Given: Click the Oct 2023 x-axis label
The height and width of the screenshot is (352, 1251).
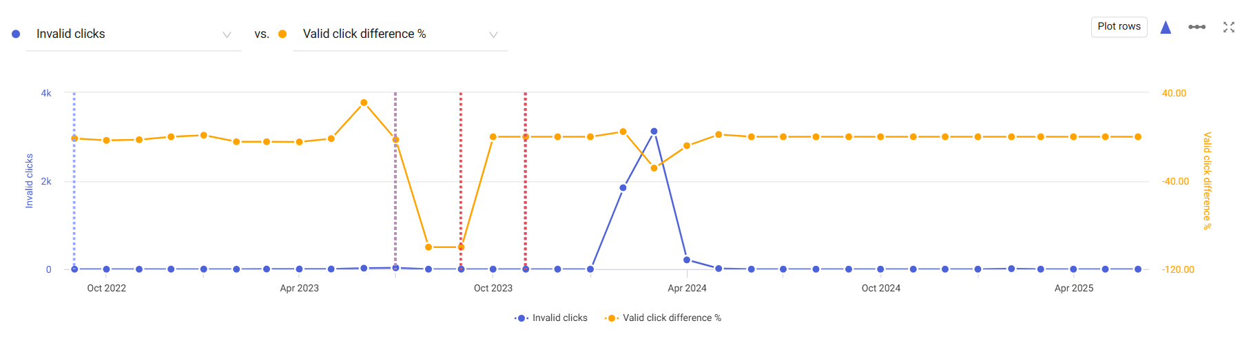Looking at the screenshot, I should (x=493, y=288).
